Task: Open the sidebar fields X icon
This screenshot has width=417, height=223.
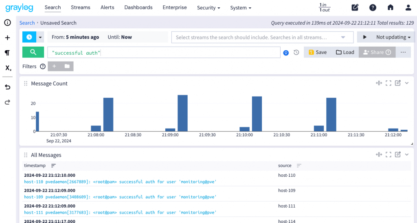Action: (8, 68)
